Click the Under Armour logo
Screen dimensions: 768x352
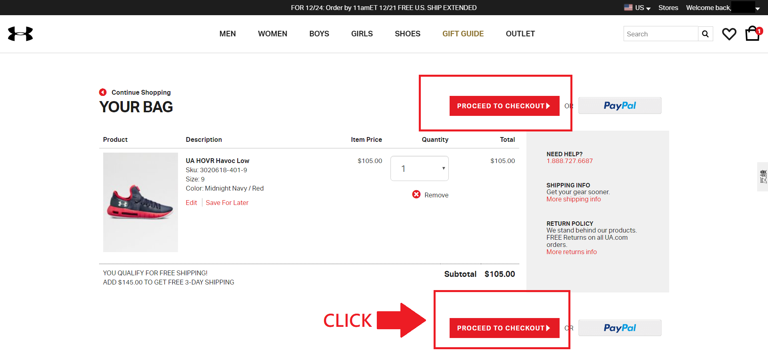tap(20, 34)
